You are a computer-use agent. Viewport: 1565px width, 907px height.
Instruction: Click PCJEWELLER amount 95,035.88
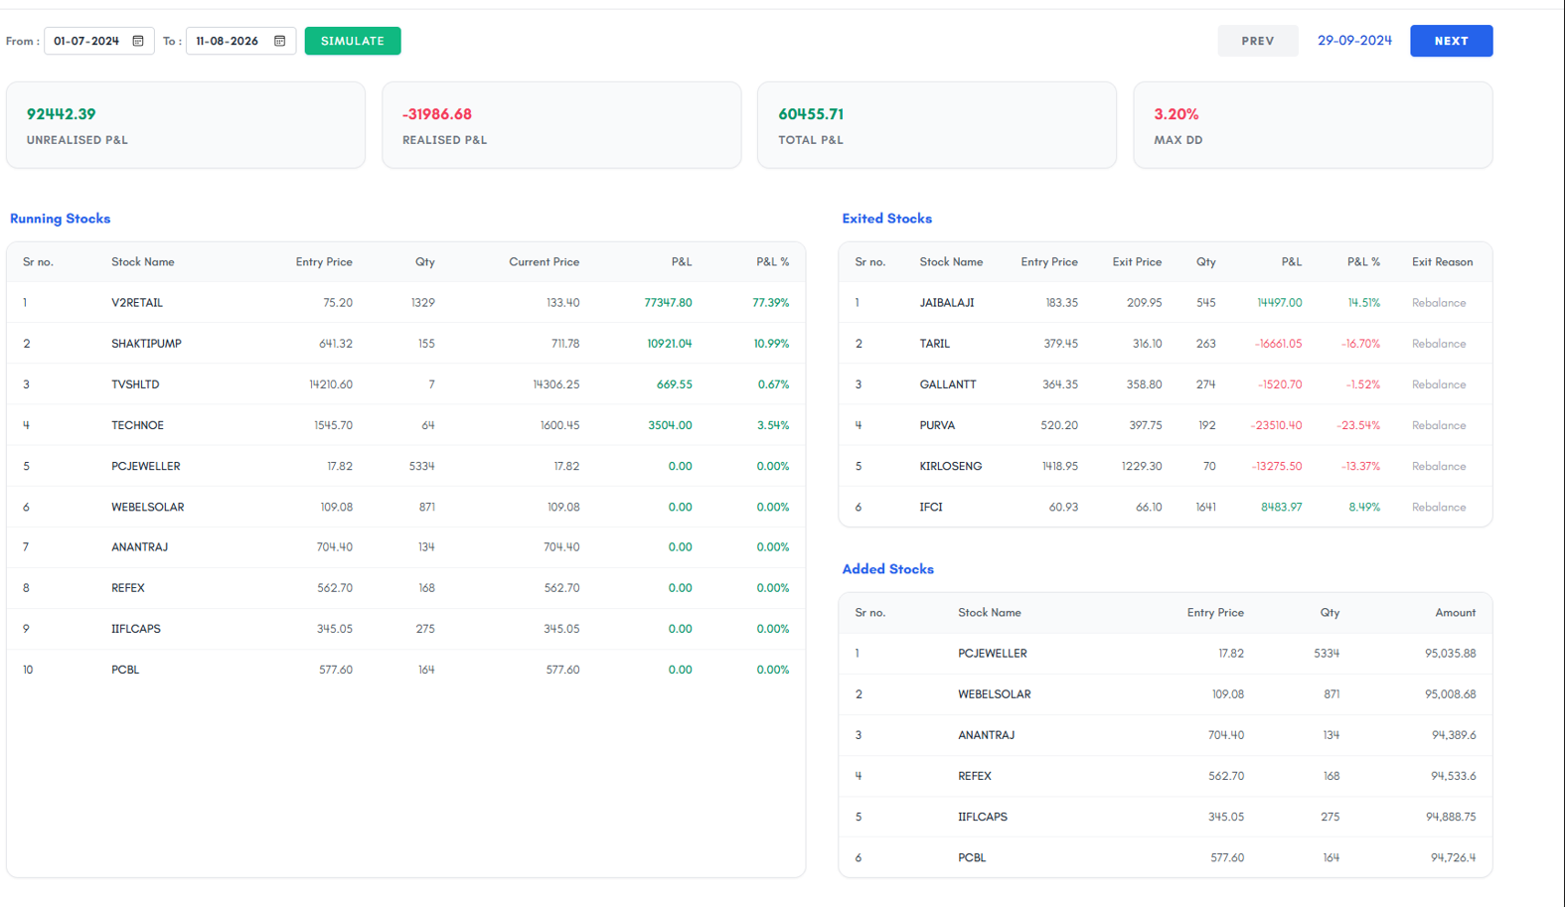(x=1451, y=654)
